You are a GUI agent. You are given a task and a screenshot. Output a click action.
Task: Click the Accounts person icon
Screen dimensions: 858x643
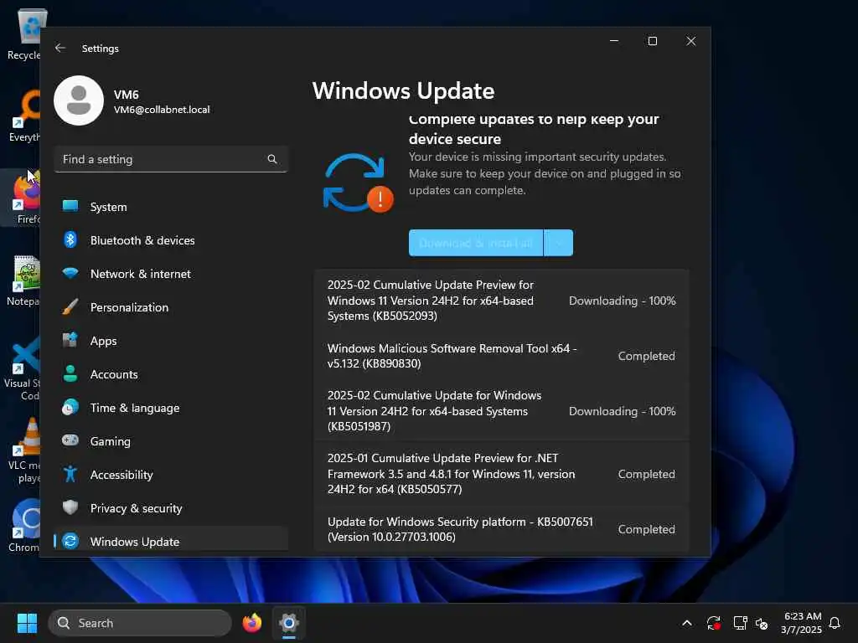click(70, 373)
